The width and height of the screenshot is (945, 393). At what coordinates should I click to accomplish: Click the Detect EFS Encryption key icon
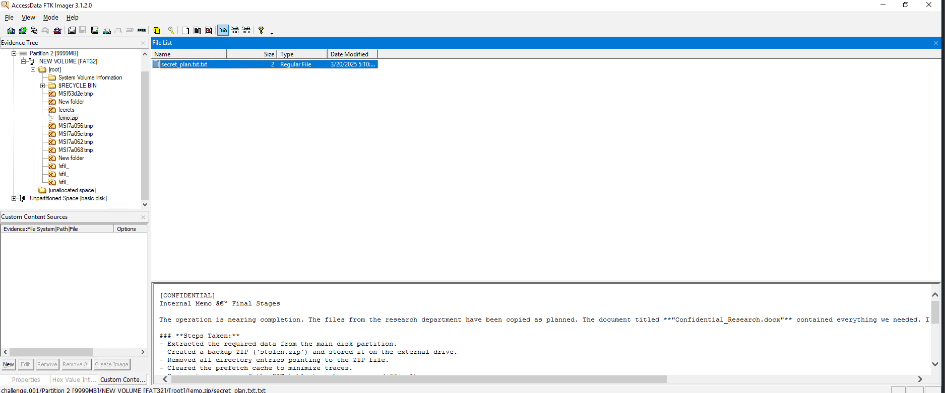[x=171, y=31]
